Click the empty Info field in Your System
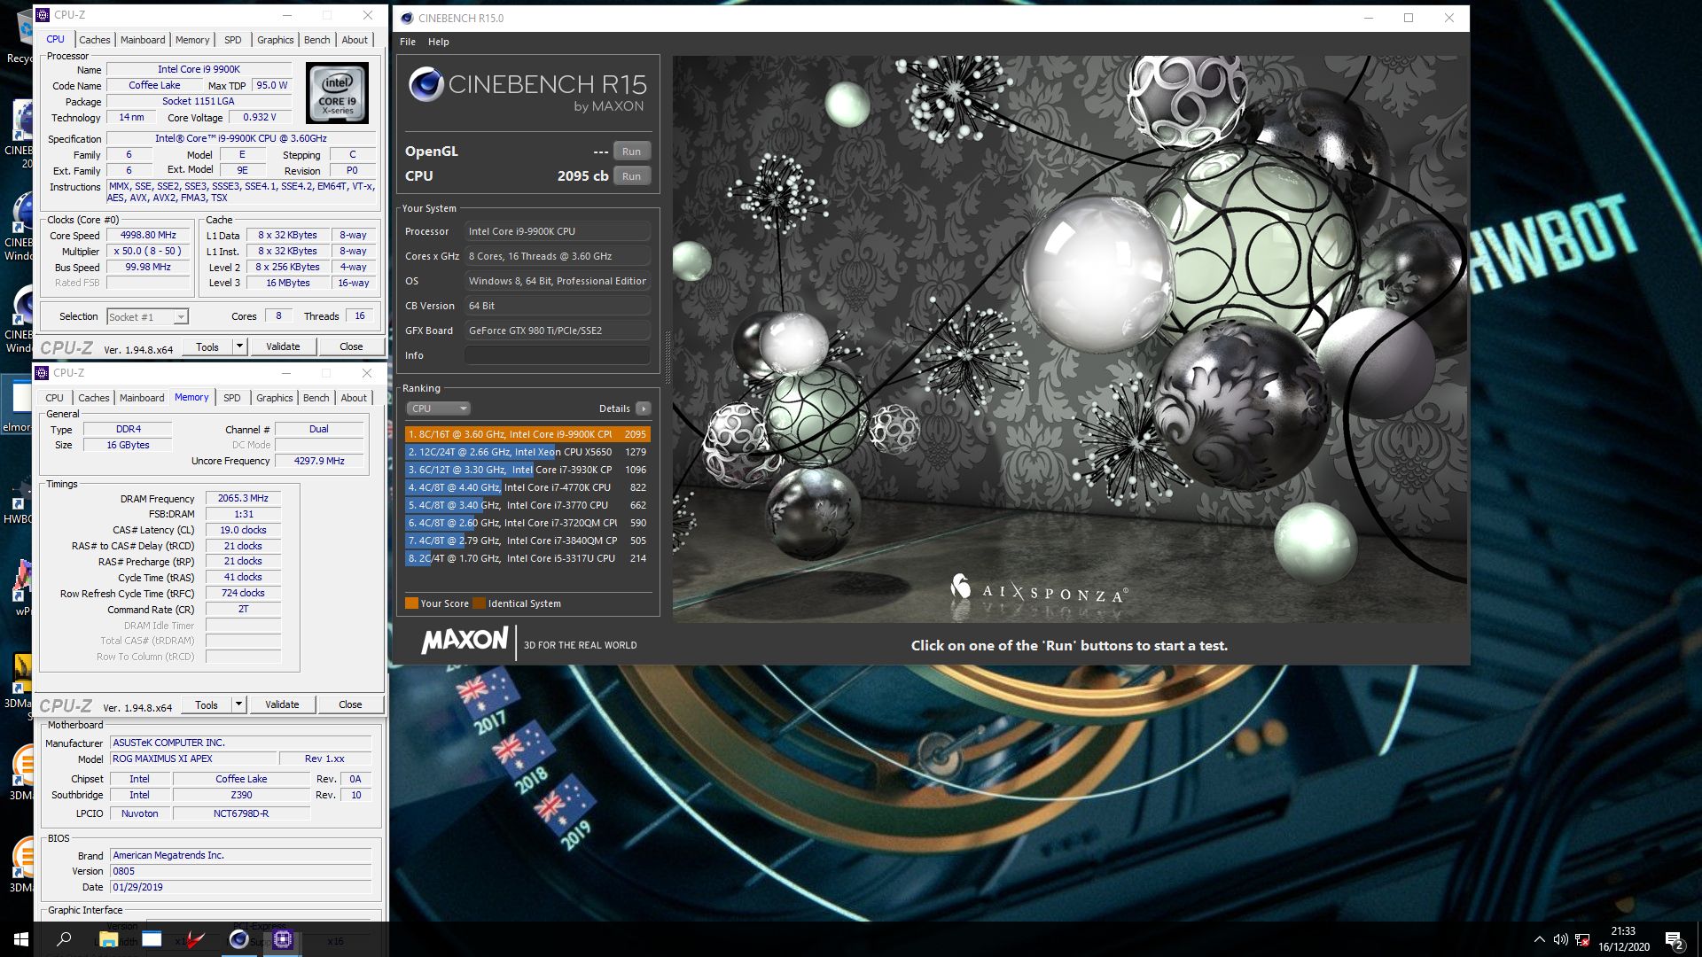The height and width of the screenshot is (957, 1702). [x=557, y=355]
